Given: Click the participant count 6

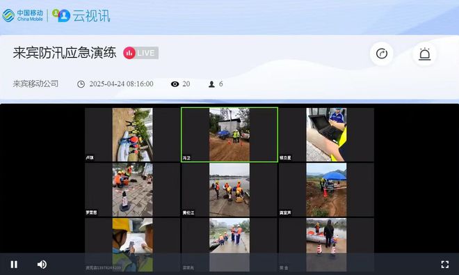Looking at the screenshot, I should [x=220, y=84].
